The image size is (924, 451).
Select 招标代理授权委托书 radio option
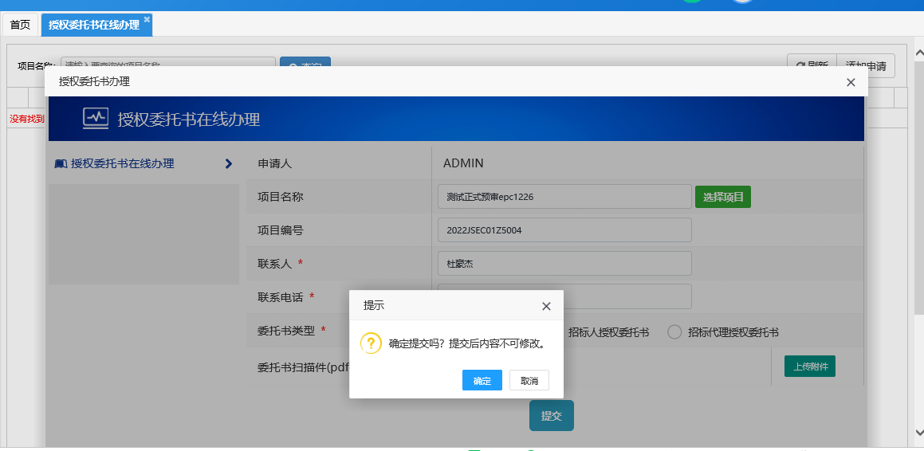pos(674,332)
